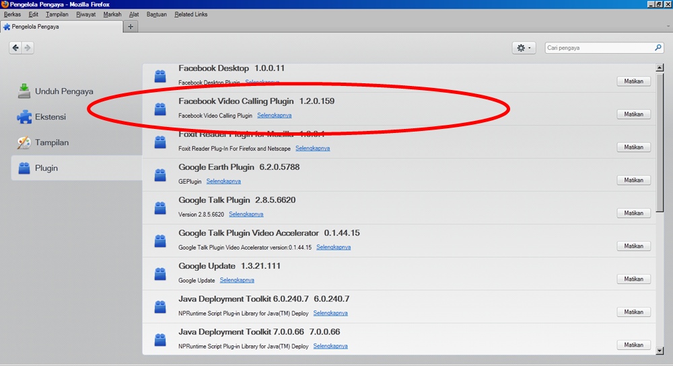Open Selengkapnya link for Java Toolkit 7.0.0.66

pos(330,347)
